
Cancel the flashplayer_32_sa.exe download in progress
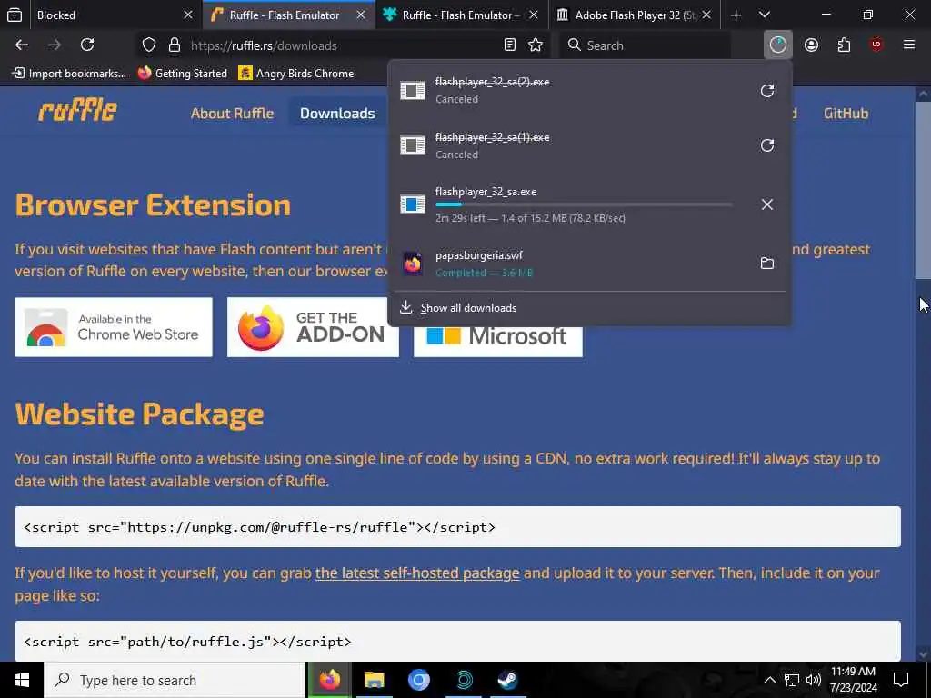click(767, 204)
